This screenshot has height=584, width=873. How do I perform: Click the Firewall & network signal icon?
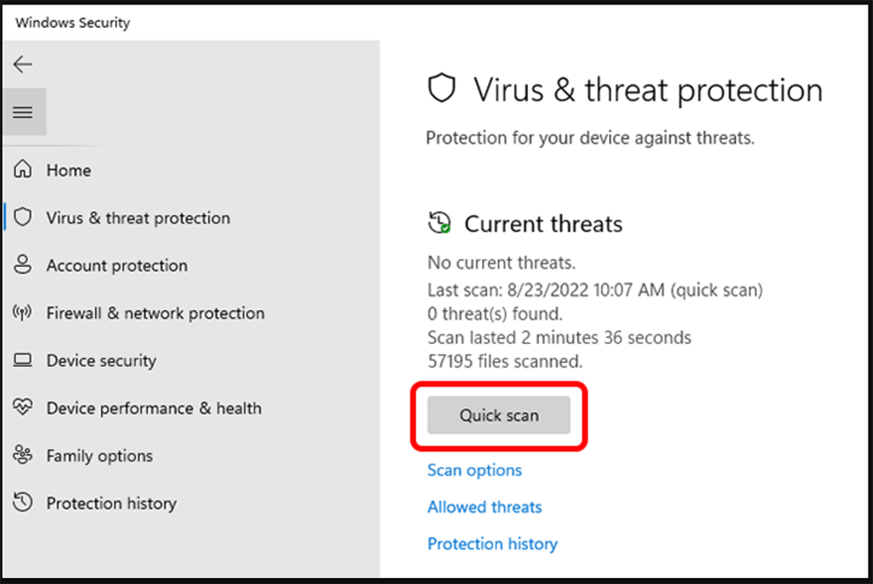[x=24, y=313]
